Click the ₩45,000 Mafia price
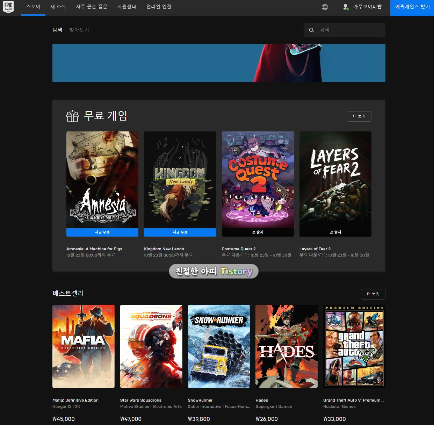This screenshot has height=425, width=434. coord(64,419)
